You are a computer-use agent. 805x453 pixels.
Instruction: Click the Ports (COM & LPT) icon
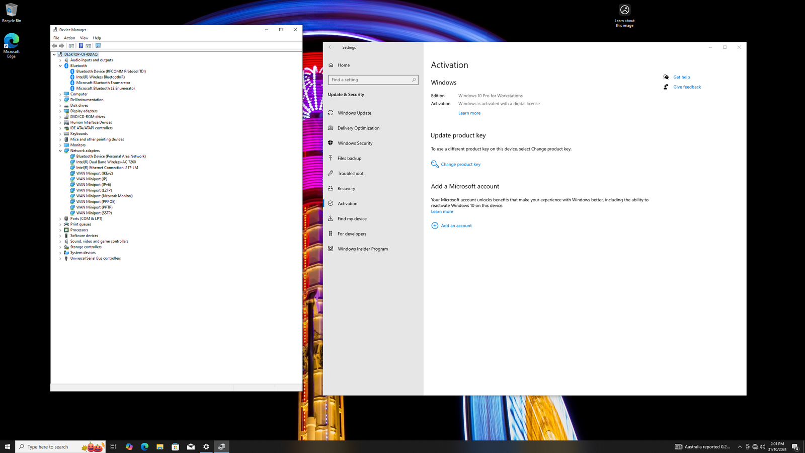66,219
